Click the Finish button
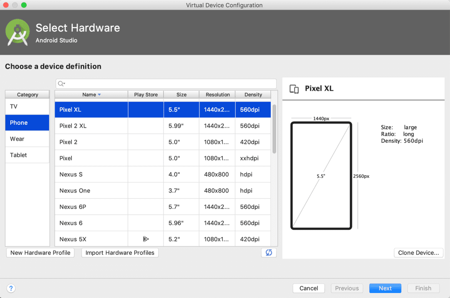 [x=423, y=288]
